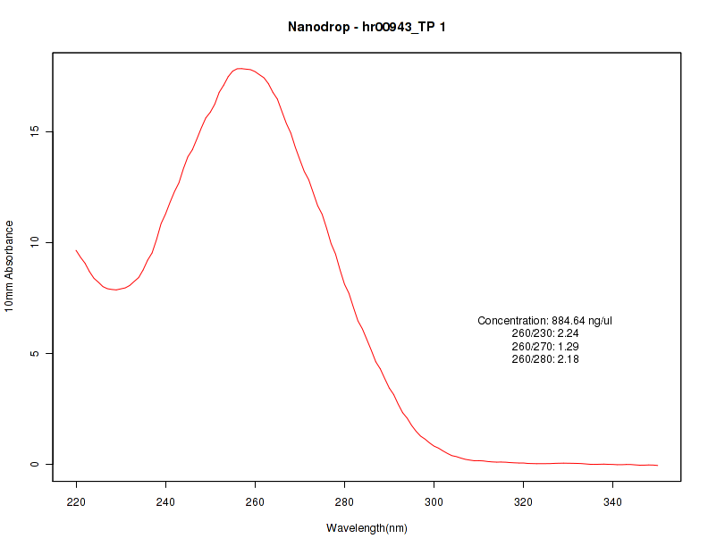Click the 0 tick label on y-axis
The image size is (708, 547).
(35, 464)
